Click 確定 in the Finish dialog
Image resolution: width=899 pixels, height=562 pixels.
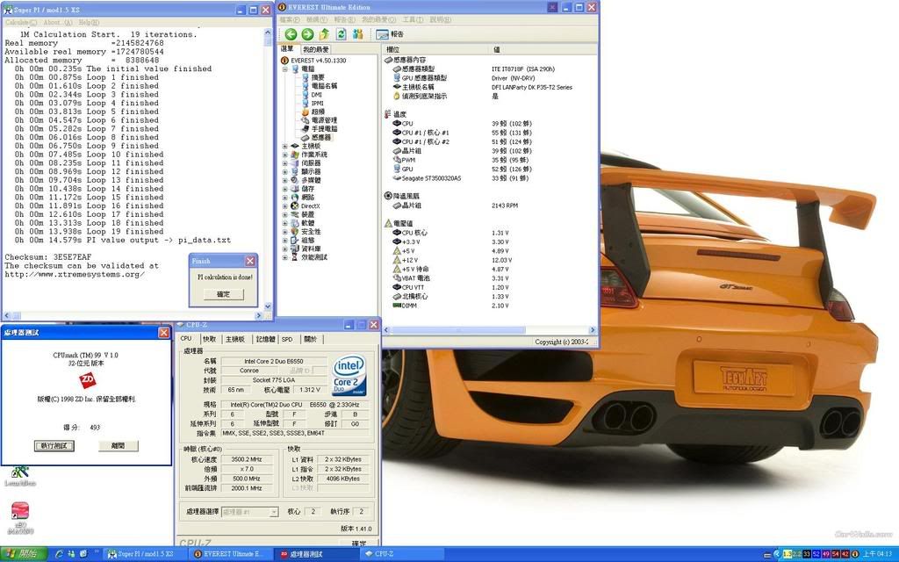click(223, 294)
